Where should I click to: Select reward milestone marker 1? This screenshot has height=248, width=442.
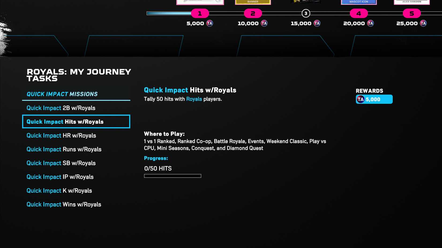[200, 13]
